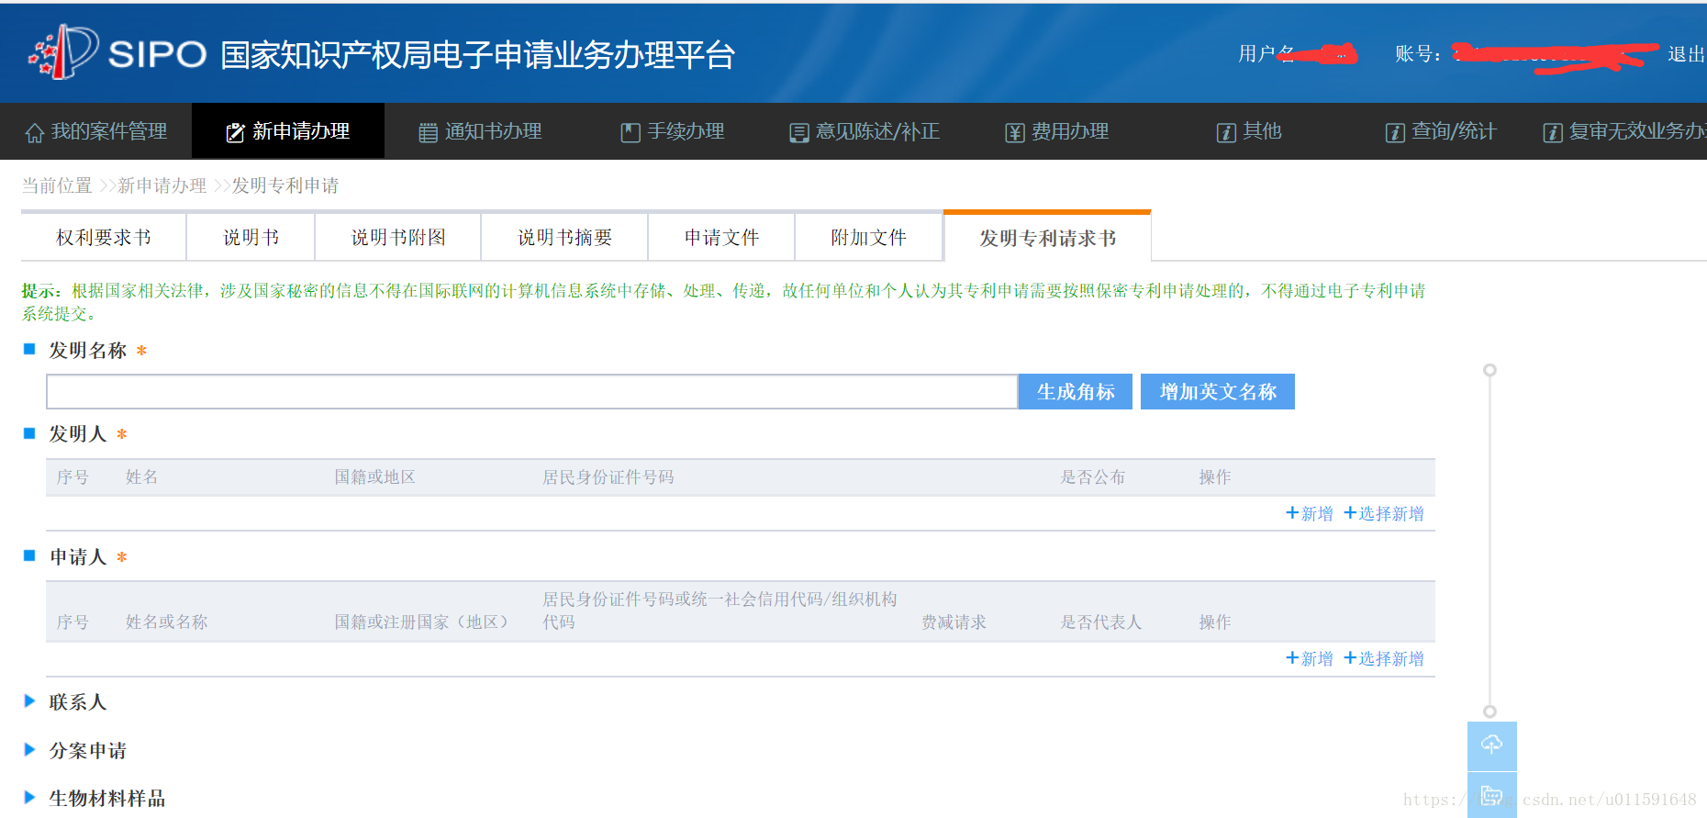This screenshot has width=1707, height=818.
Task: Click the edit icon beside 新申请办理
Action: [x=235, y=133]
